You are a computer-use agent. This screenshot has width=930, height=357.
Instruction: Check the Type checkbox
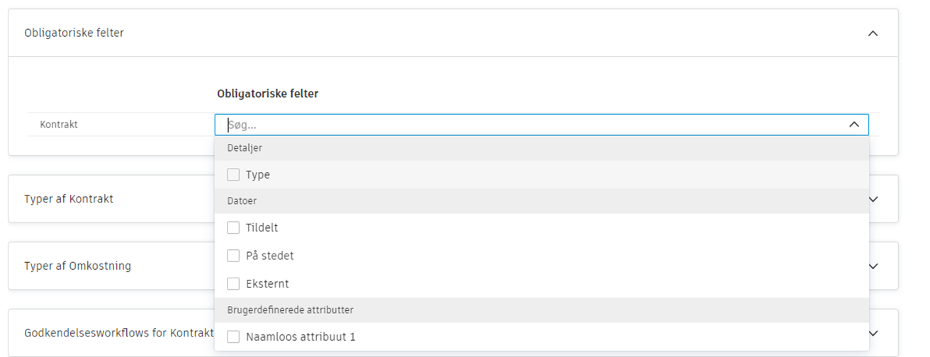pyautogui.click(x=233, y=175)
